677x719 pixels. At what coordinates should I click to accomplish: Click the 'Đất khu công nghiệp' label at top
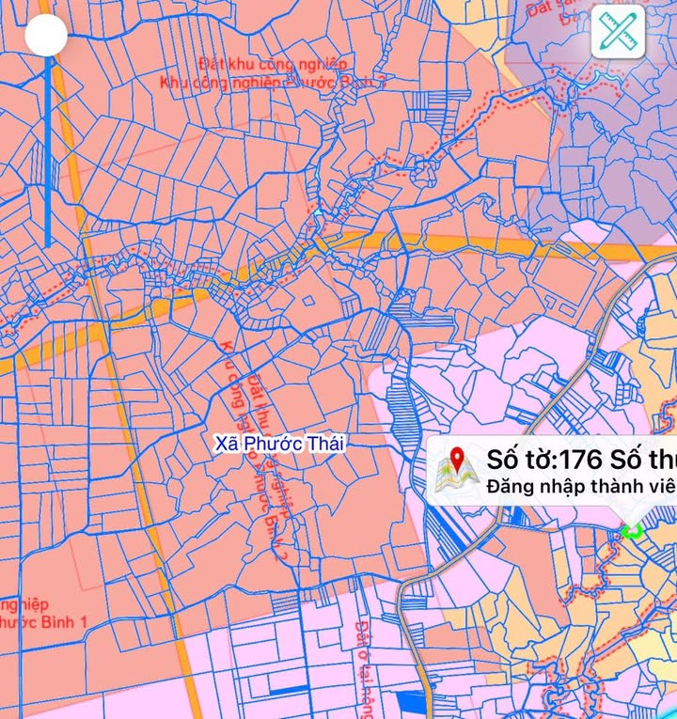tap(273, 64)
